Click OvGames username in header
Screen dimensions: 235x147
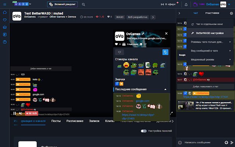pos(212,4)
